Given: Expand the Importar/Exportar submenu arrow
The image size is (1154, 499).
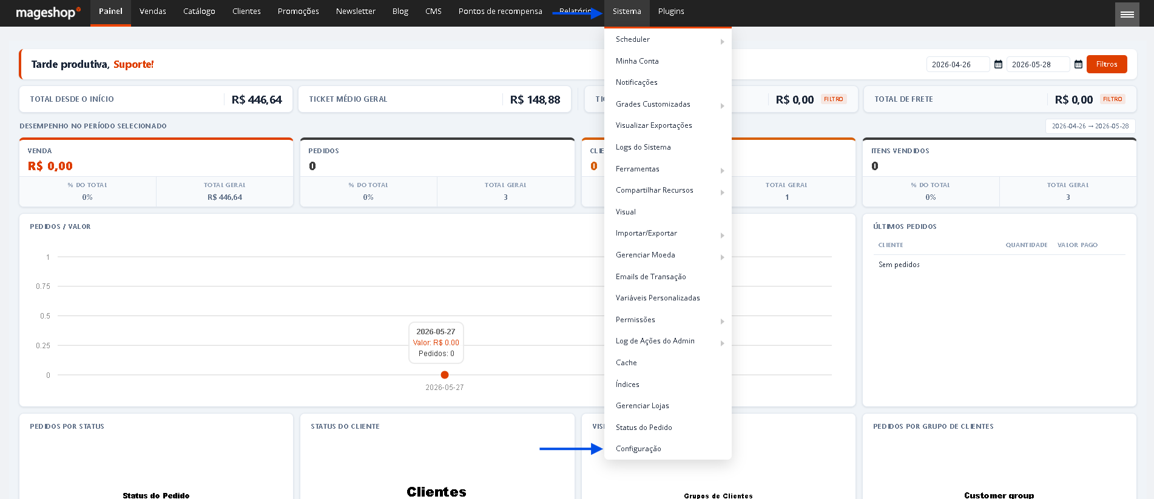Looking at the screenshot, I should point(722,236).
